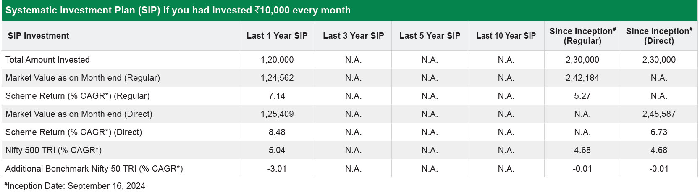Select the Additional Benchmark Nifty 50 TRI label
Image resolution: width=700 pixels, height=193 pixels.
pyautogui.click(x=94, y=169)
